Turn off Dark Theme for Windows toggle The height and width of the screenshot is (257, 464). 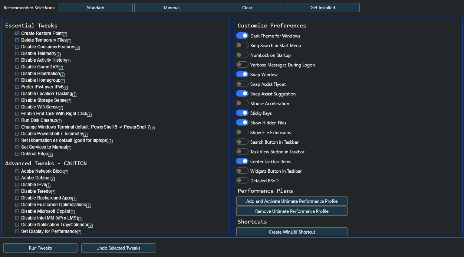[x=242, y=36]
